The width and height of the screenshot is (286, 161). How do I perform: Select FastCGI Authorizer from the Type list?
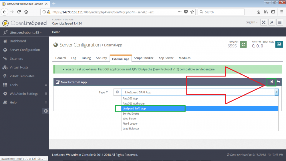click(200, 103)
